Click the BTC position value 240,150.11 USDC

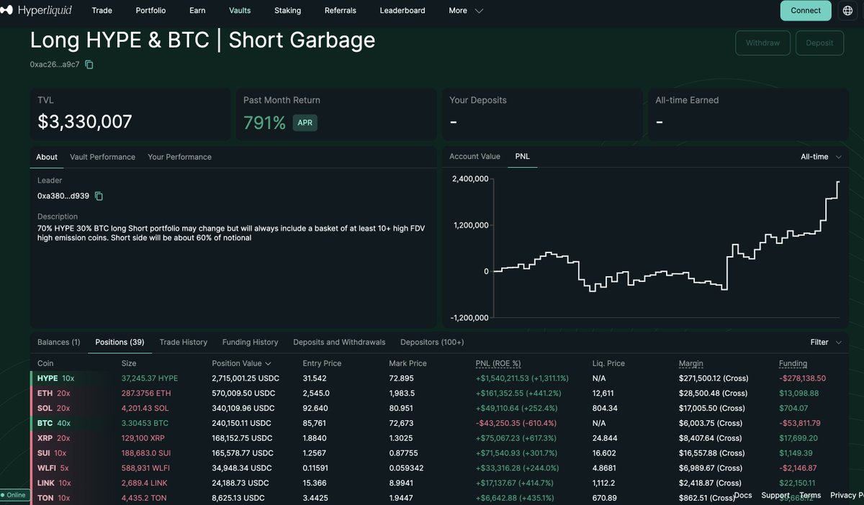point(241,423)
